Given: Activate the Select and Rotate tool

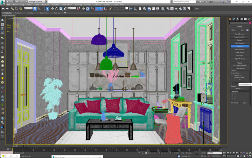Looking at the screenshot, I should [57, 9].
